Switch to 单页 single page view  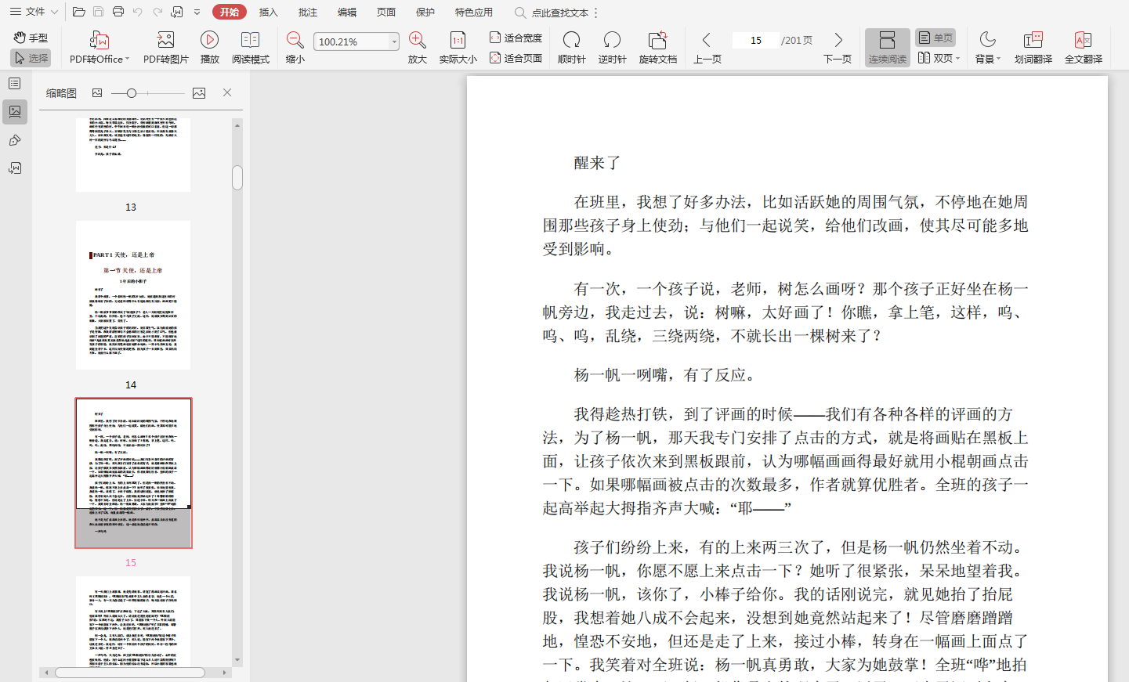click(x=935, y=38)
